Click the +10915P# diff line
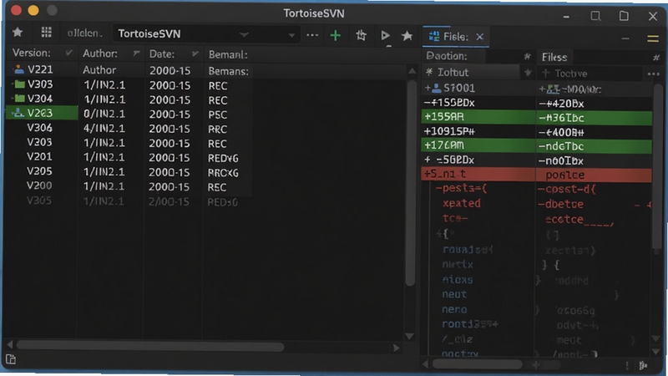Screen dimensions: 668x376 449,131
